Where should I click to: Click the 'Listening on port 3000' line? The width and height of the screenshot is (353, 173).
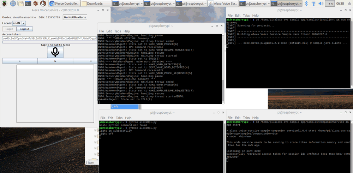[243, 151]
